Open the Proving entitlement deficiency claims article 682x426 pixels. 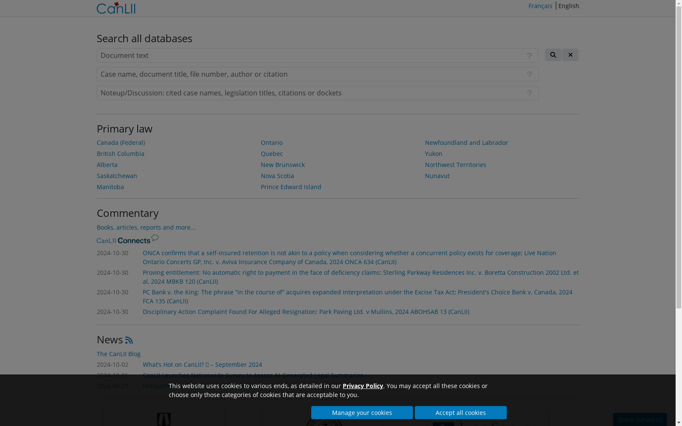[x=261, y=273]
